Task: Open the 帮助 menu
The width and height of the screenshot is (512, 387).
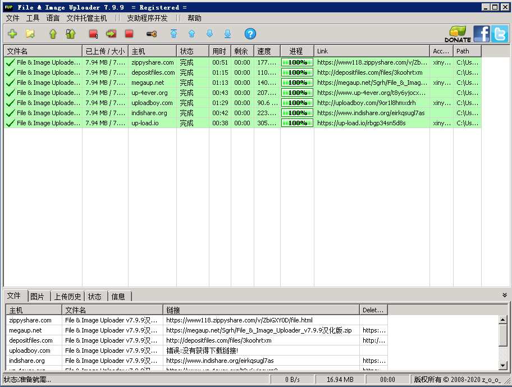Action: point(194,19)
